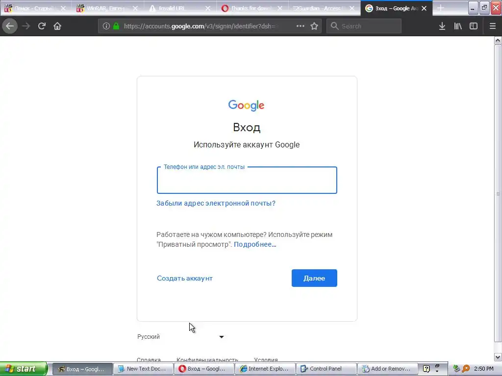This screenshot has width=502, height=376.
Task: Toggle the sidebar view
Action: point(474,26)
